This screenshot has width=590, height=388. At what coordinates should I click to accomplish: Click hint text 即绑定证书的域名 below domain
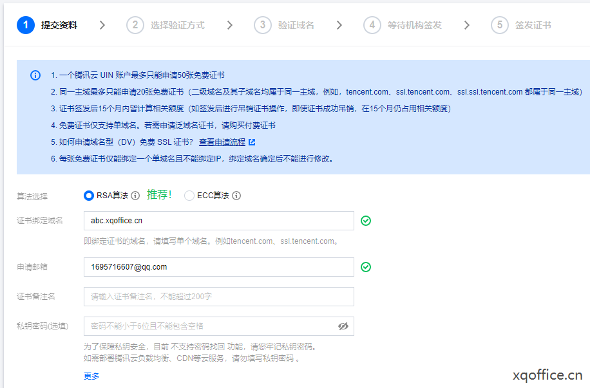[x=211, y=241]
